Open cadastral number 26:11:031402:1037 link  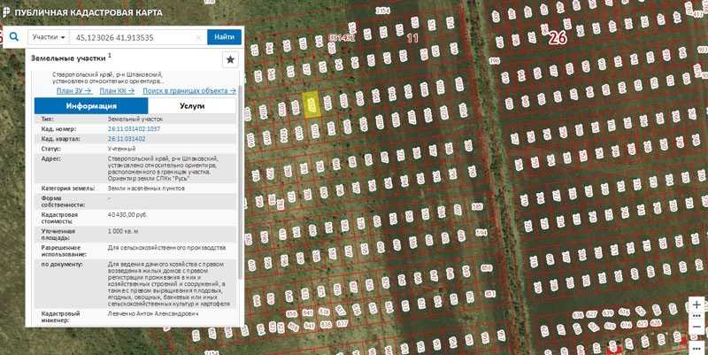134,128
